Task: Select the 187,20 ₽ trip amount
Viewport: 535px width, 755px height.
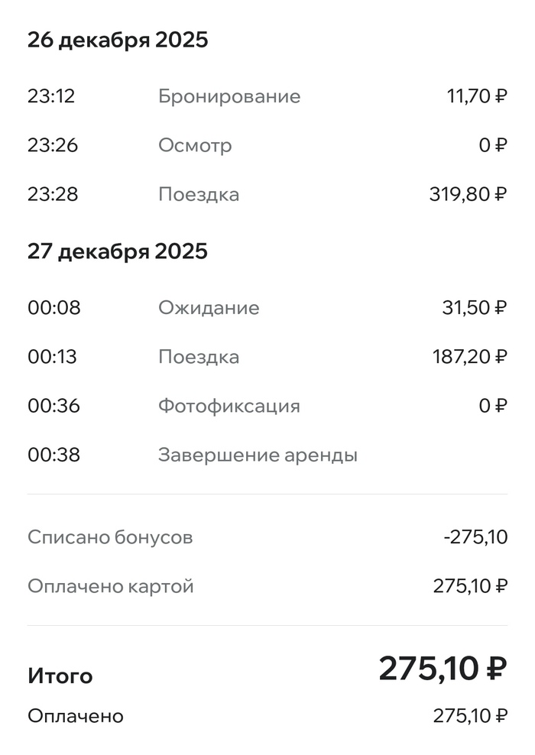Action: 469,357
